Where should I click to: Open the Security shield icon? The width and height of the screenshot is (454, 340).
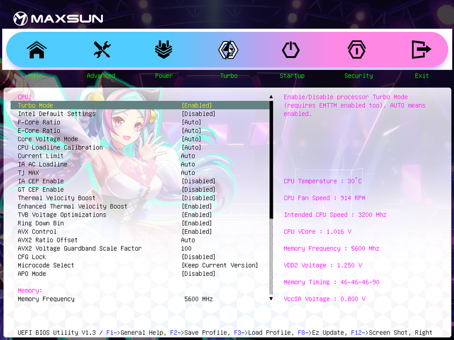point(356,50)
